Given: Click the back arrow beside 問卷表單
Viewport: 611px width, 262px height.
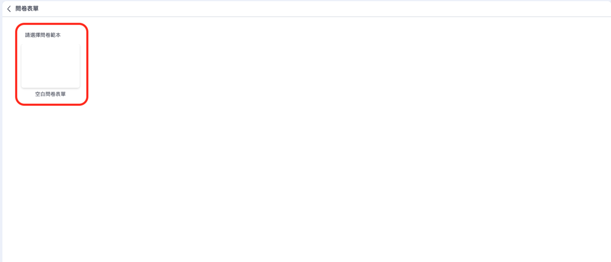Looking at the screenshot, I should pos(9,9).
